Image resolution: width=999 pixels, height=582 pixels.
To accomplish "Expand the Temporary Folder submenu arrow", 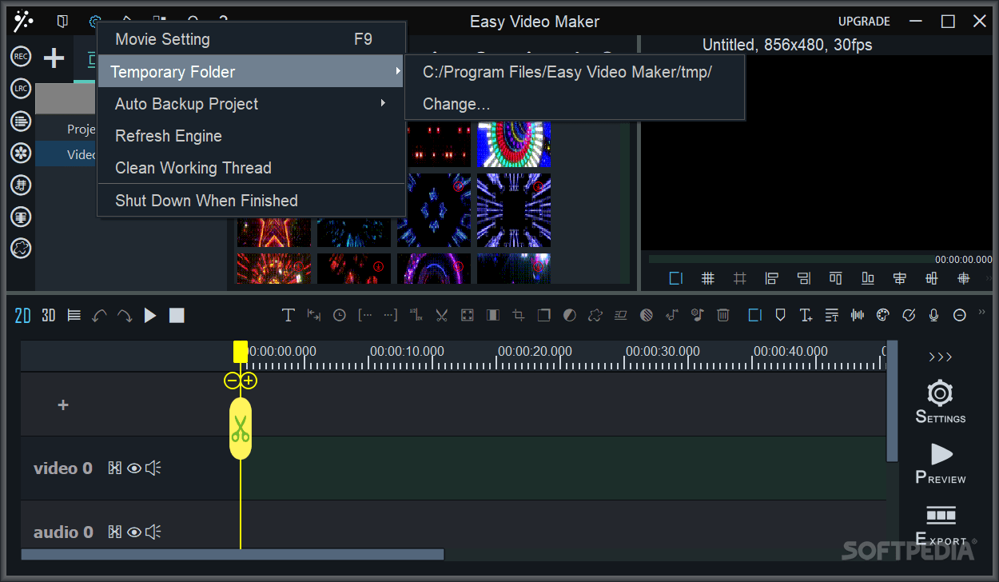I will coord(398,71).
